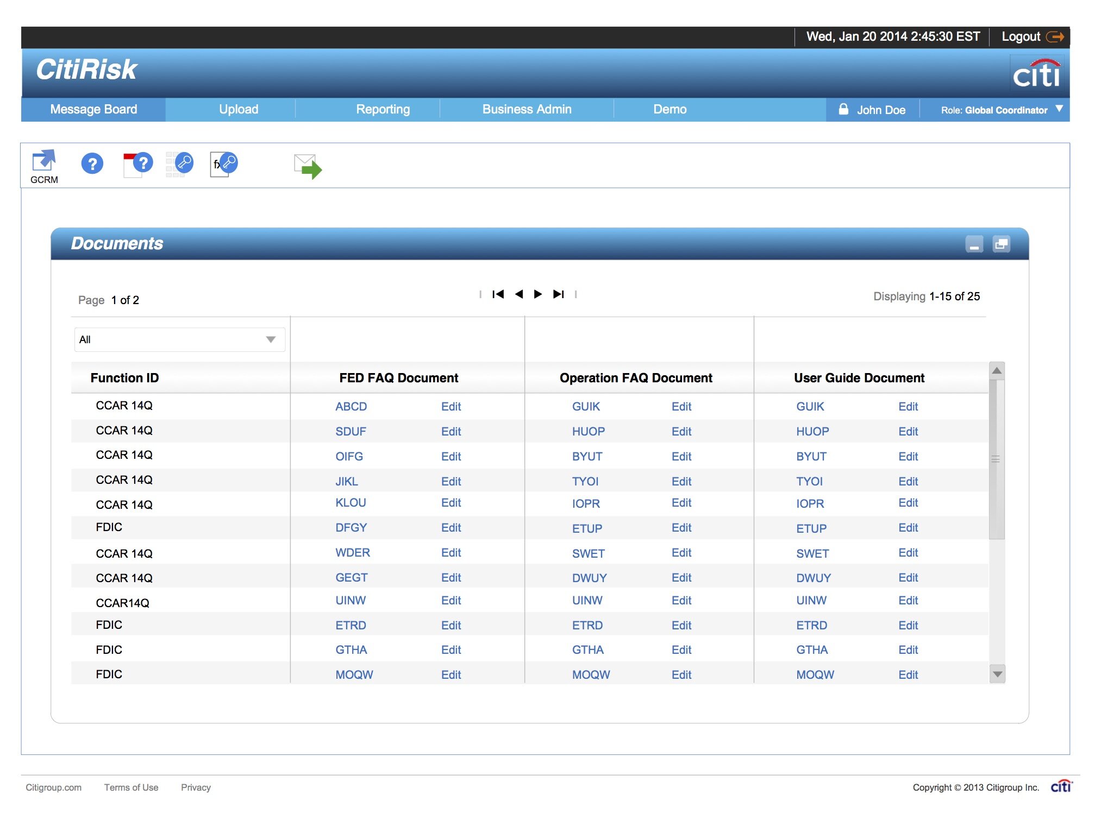Viewport: 1101px width, 820px height.
Task: Open Terms of Use footer link
Action: coord(131,787)
